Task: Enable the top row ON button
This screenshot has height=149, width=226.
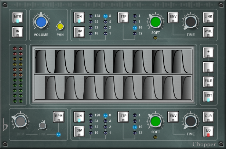Action: click(x=79, y=18)
